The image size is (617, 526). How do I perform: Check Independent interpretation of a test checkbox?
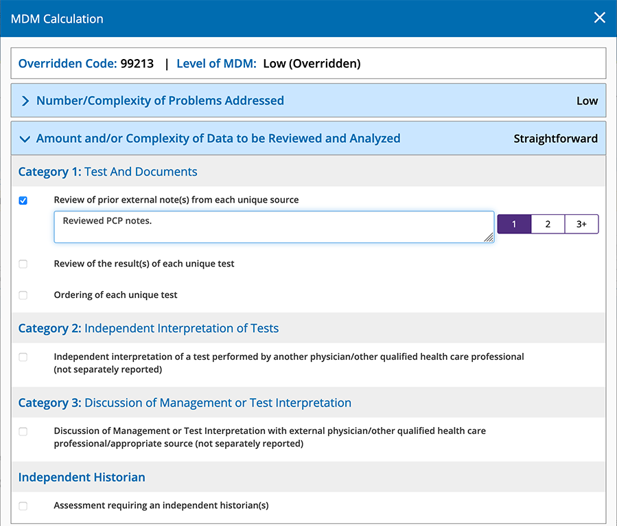(23, 357)
